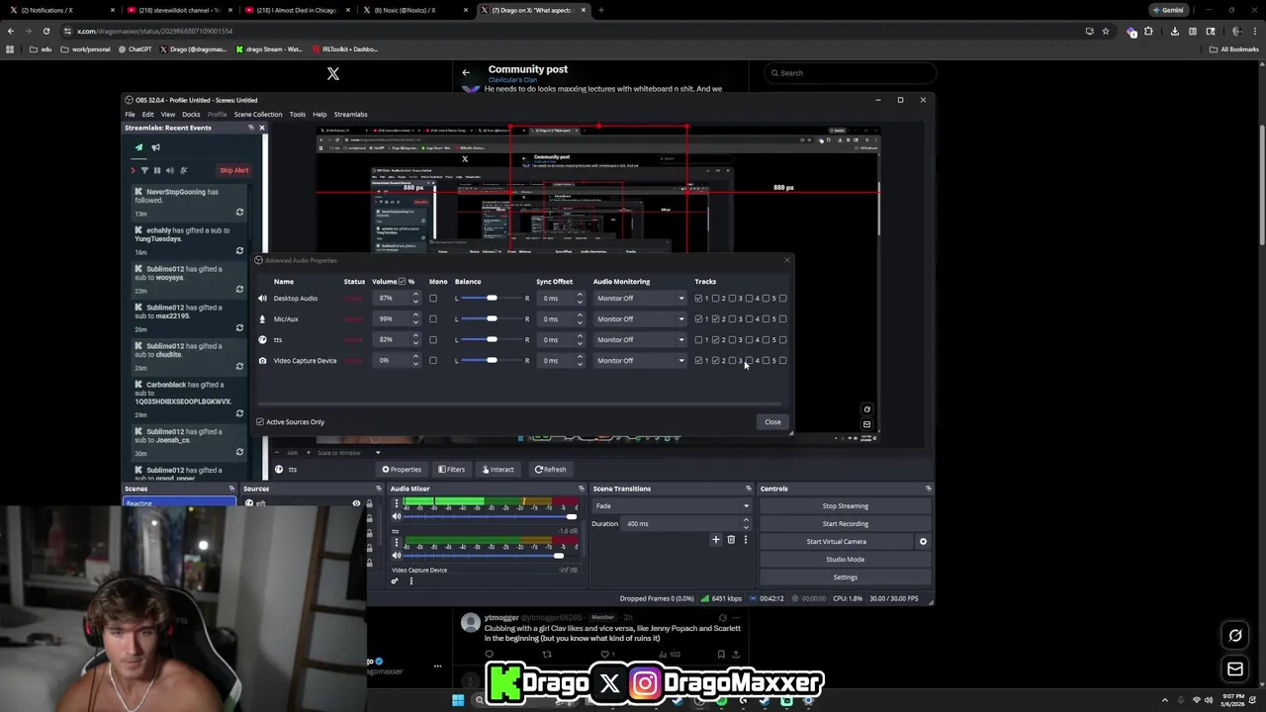Open the X home logo in the browser
The height and width of the screenshot is (712, 1266).
click(333, 73)
